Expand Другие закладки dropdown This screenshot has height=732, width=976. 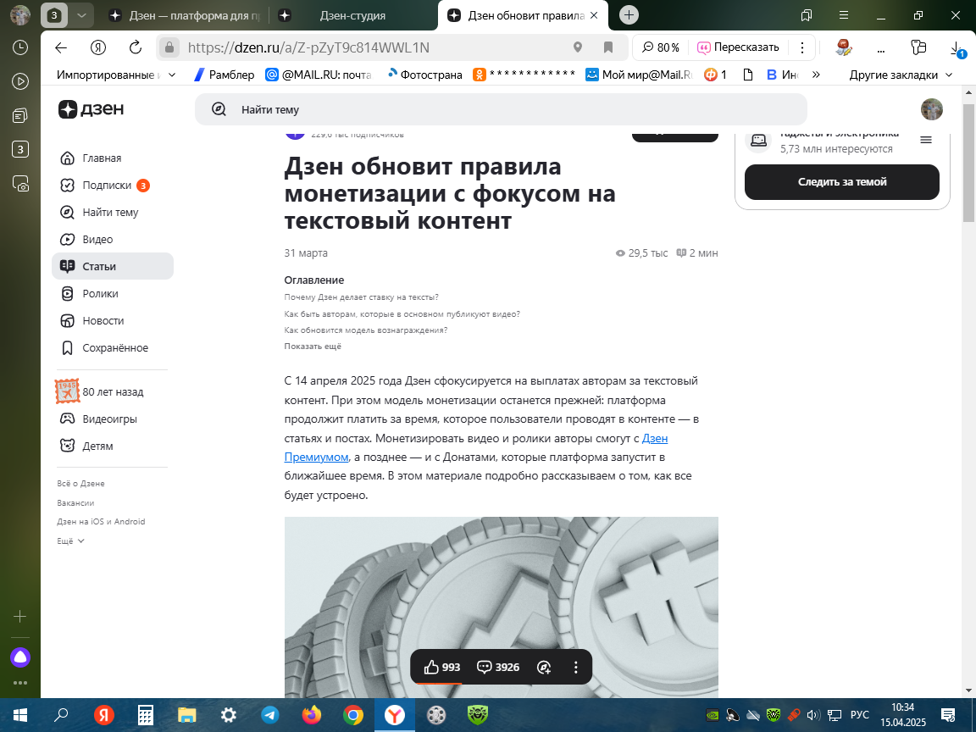point(901,75)
